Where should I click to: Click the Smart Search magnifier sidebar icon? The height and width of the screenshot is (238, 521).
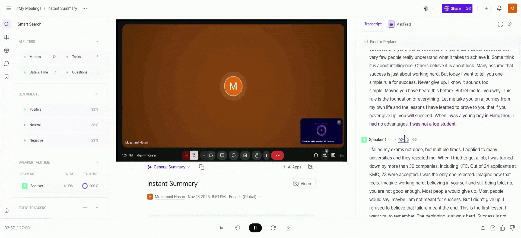coord(7,24)
